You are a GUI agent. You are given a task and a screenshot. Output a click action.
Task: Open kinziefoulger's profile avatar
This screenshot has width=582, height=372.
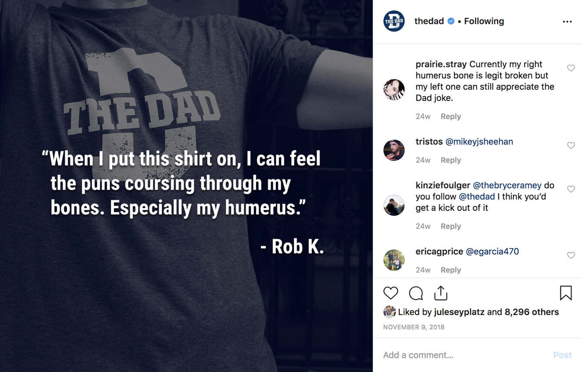394,205
